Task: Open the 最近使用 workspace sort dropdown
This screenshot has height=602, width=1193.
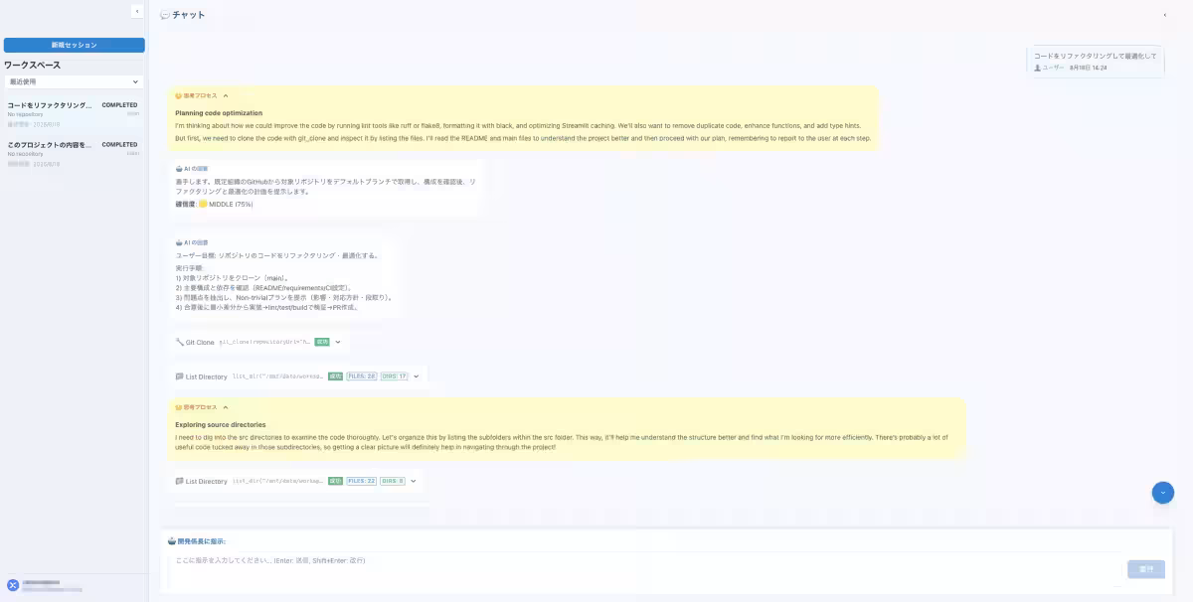Action: tap(74, 81)
